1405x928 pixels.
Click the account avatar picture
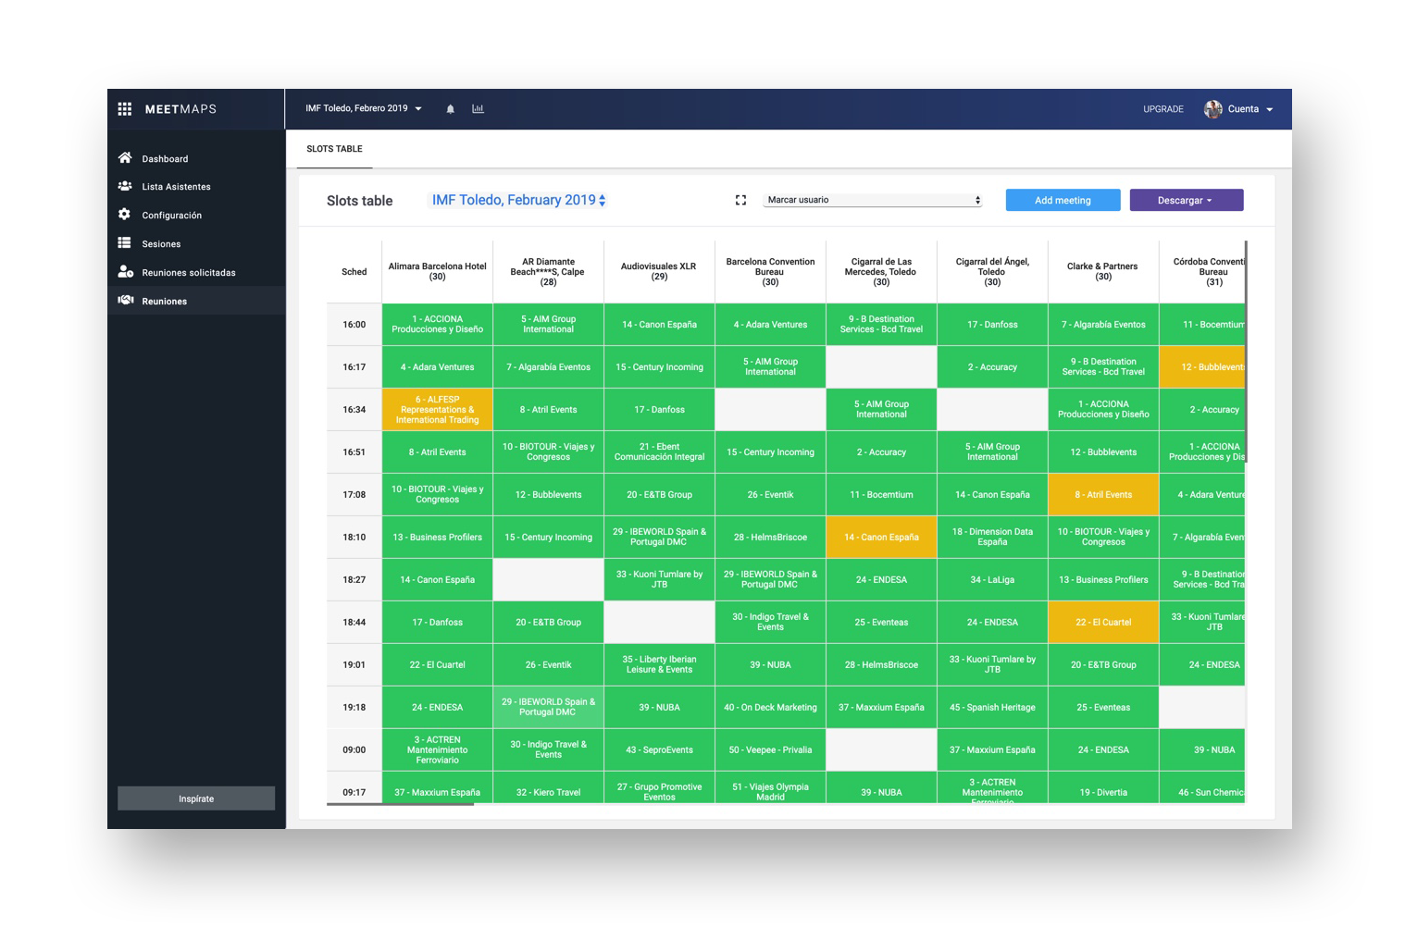1212,109
